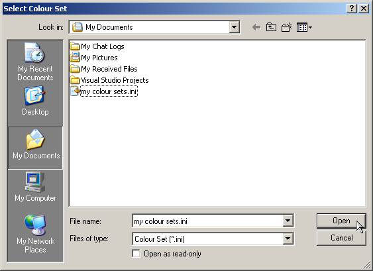Select the 'My Chat Logs' name

103,46
